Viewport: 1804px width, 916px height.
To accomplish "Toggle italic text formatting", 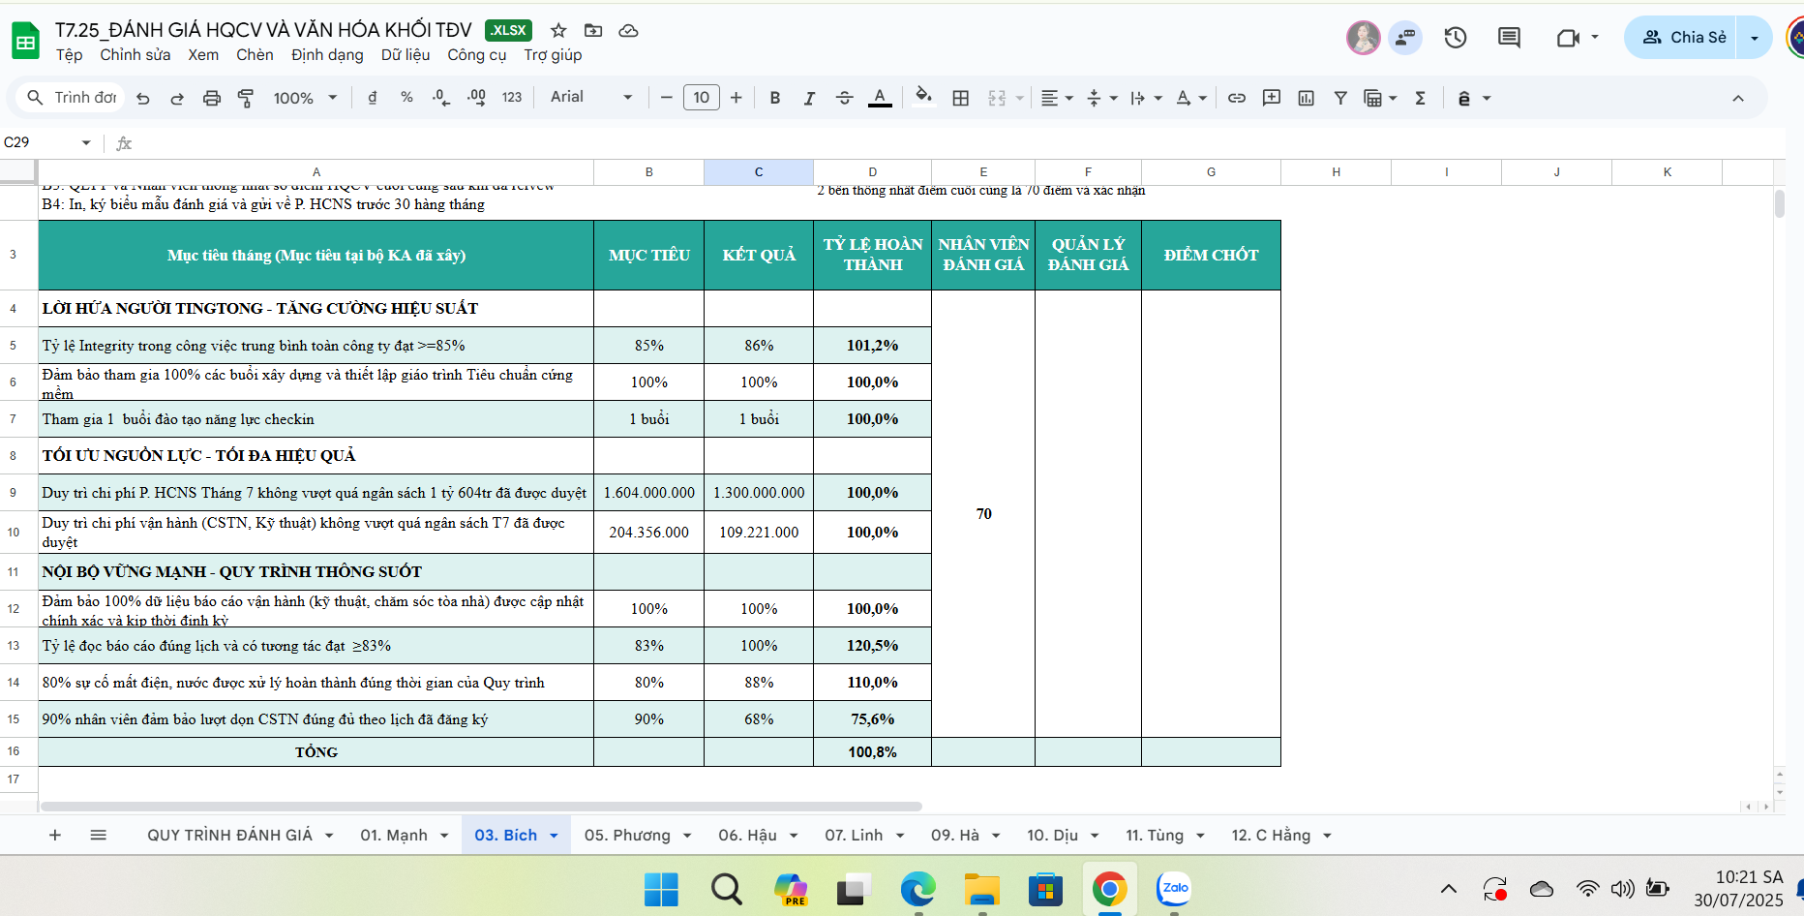I will [809, 98].
